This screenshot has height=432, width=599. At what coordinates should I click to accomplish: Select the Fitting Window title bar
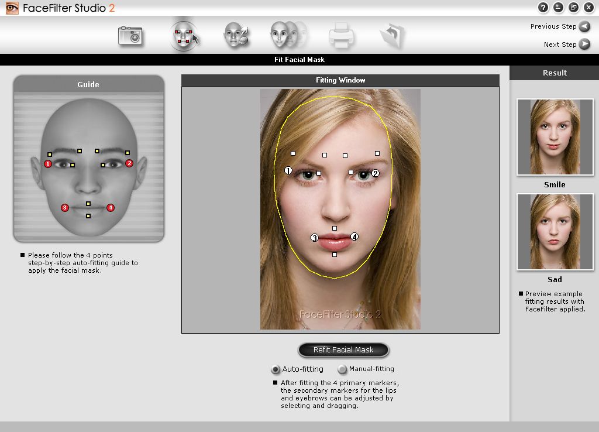point(341,80)
